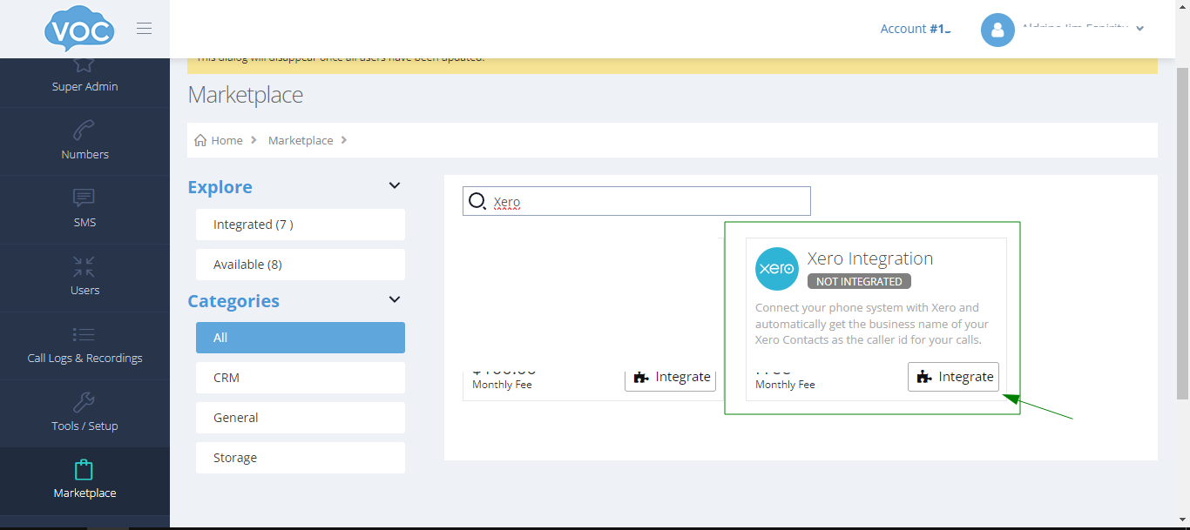Image resolution: width=1190 pixels, height=530 pixels.
Task: Select the Storage category filter
Action: (301, 458)
